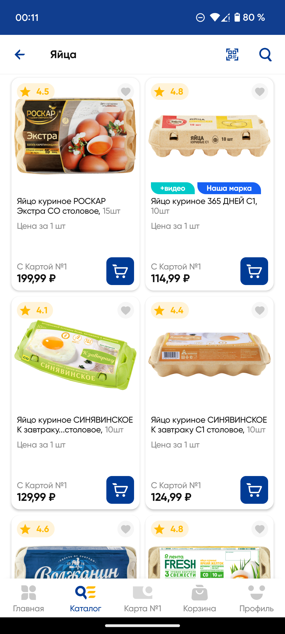Add 129,99 ₽ СИНЯВИНСКОЕ eggs to cart
The width and height of the screenshot is (285, 634).
(x=120, y=490)
